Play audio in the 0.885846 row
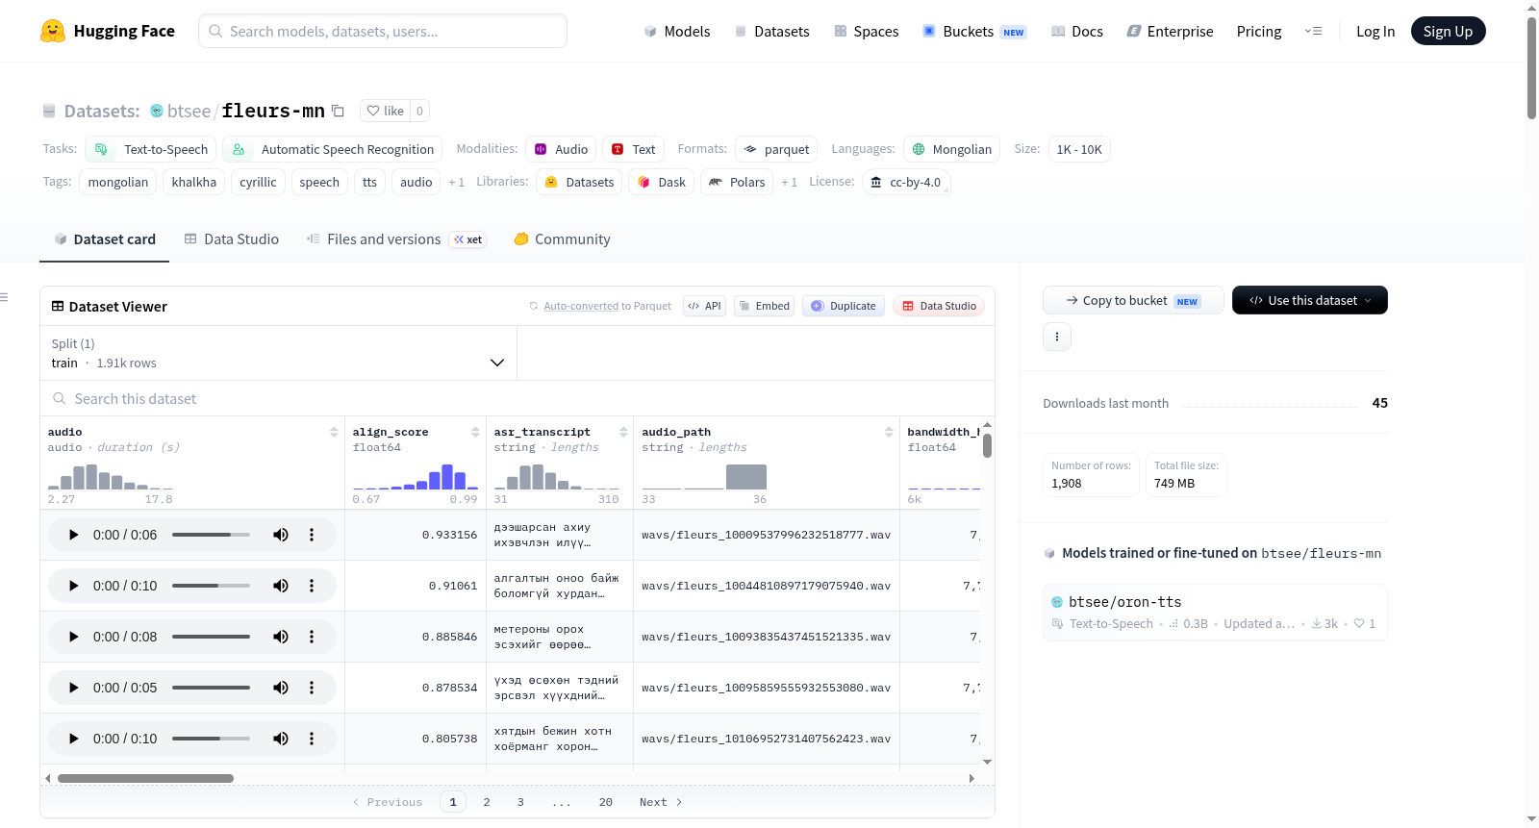Screen dimensions: 1539x828 coord(73,637)
